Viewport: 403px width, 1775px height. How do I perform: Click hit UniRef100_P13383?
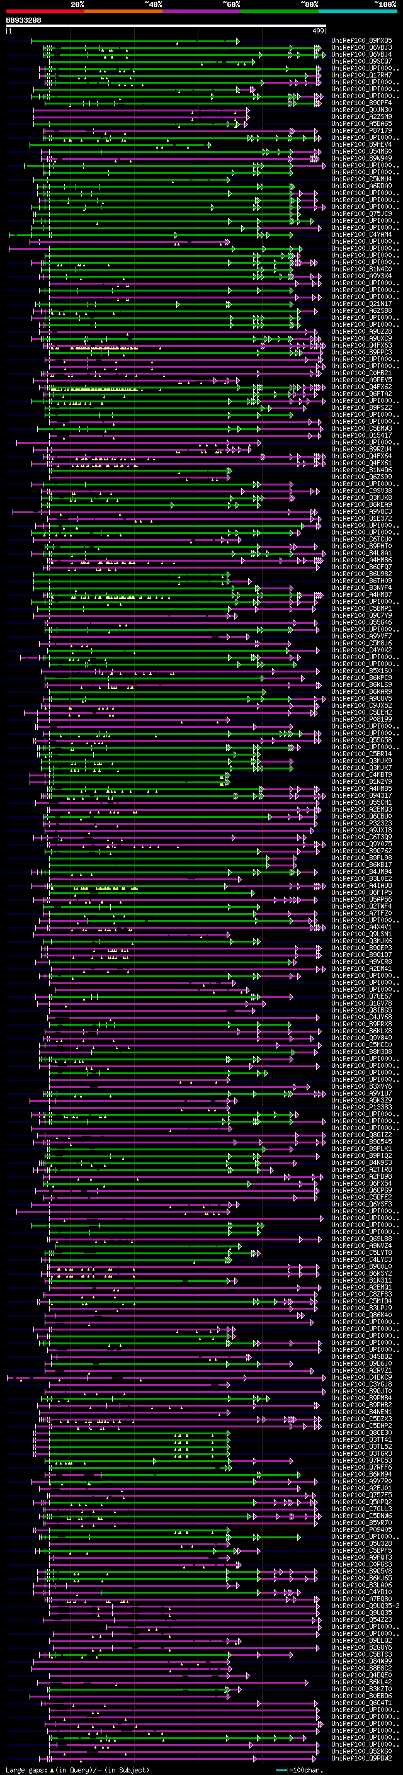[361, 1108]
